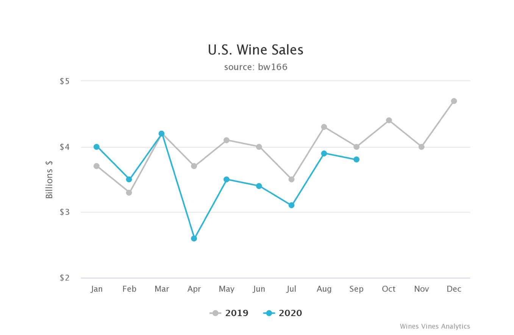Screen dimensions: 514x335
Task: Click the April 2020 data point
Action: point(194,238)
